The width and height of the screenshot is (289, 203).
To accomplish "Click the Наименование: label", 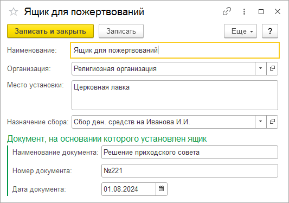I will [32, 50].
